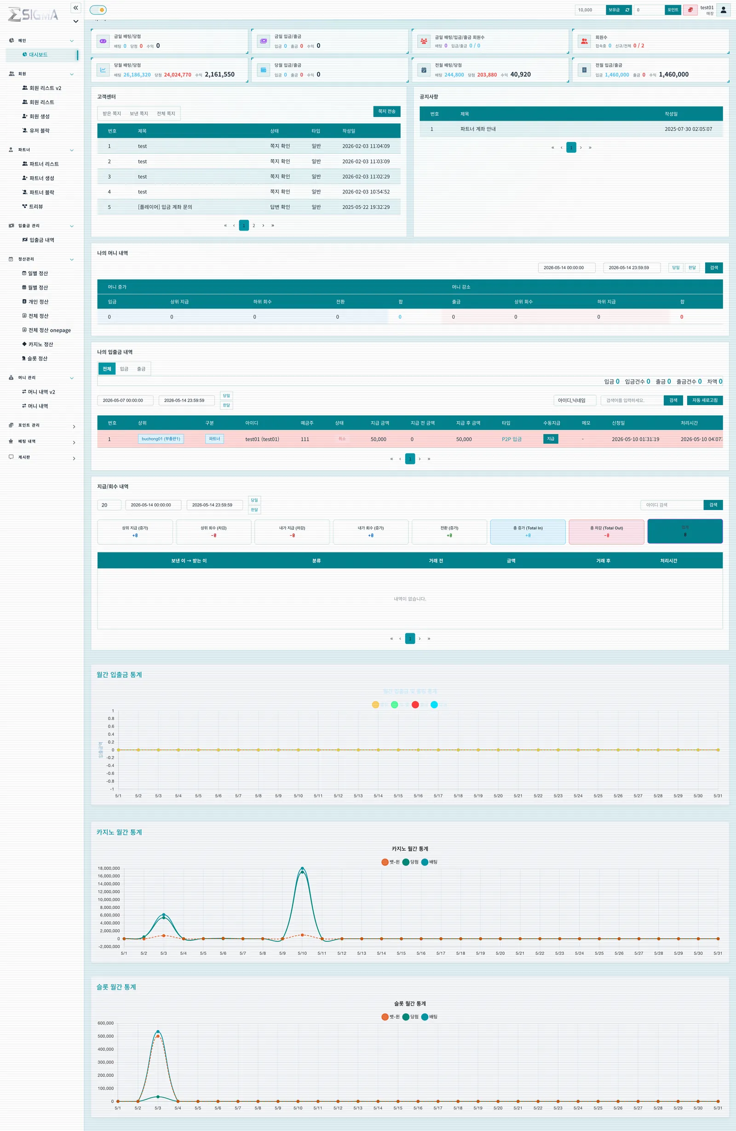
Task: Go to page 2 of 고객센터 messages
Action: point(253,226)
